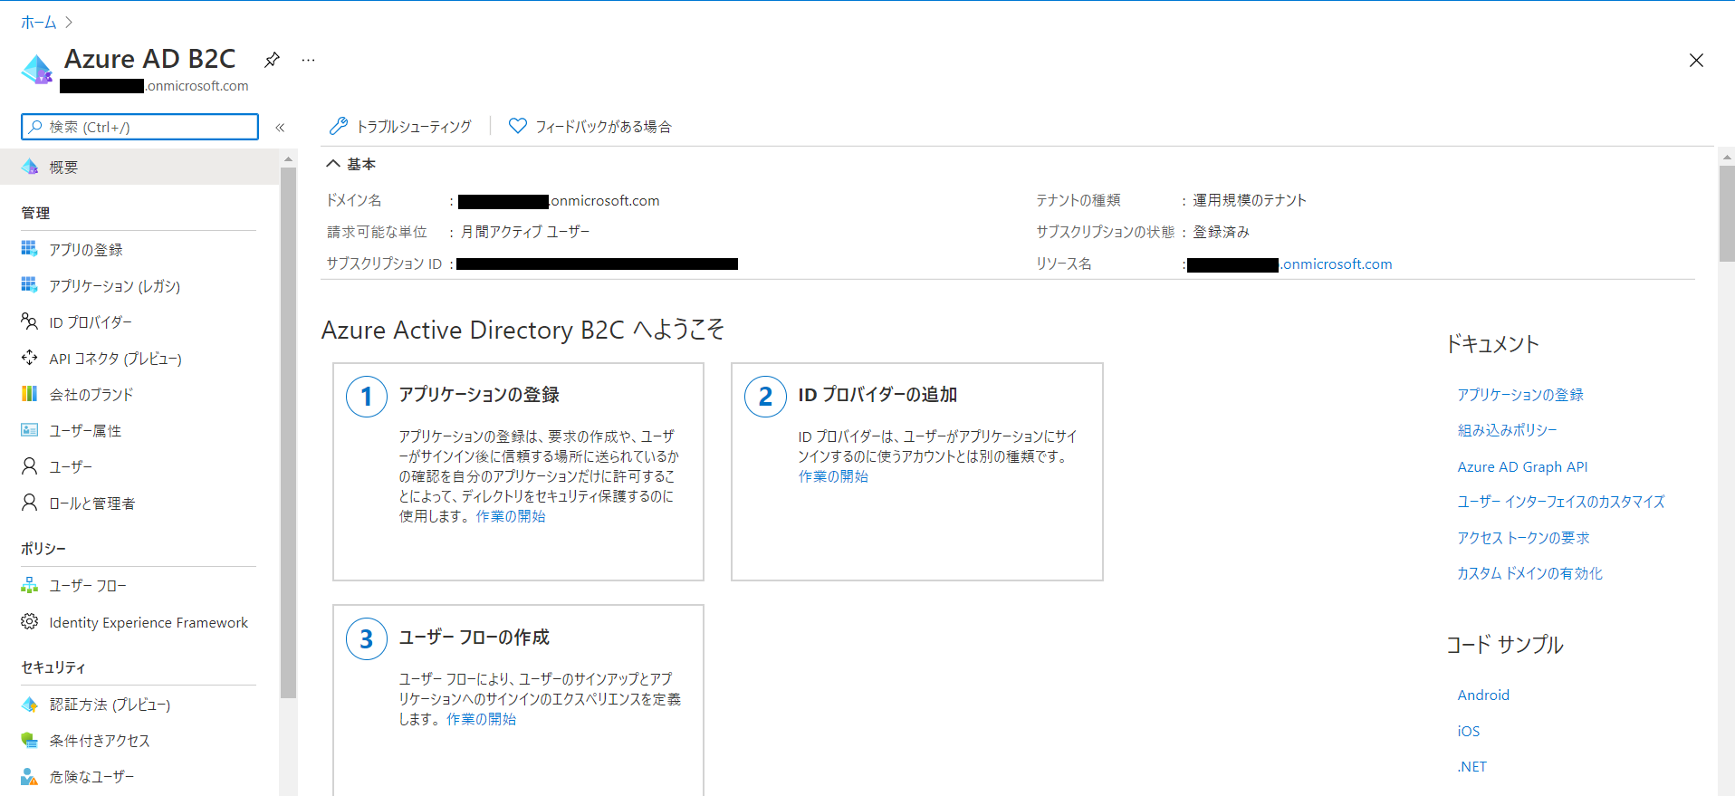Pin the Azure AD B2C blade
The width and height of the screenshot is (1735, 796).
[x=272, y=60]
